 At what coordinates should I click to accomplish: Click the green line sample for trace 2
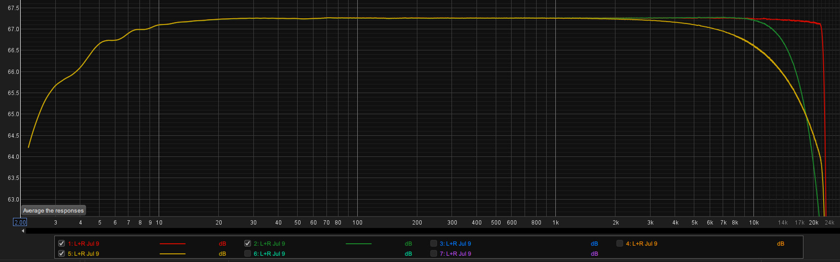[x=358, y=244]
